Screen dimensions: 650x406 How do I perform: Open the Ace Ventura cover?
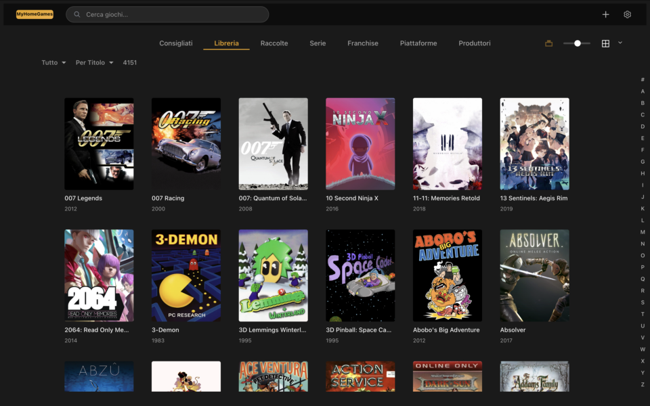pos(273,376)
